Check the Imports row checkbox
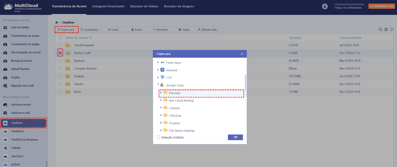Viewport: 397px width, 167px height. click(60, 84)
